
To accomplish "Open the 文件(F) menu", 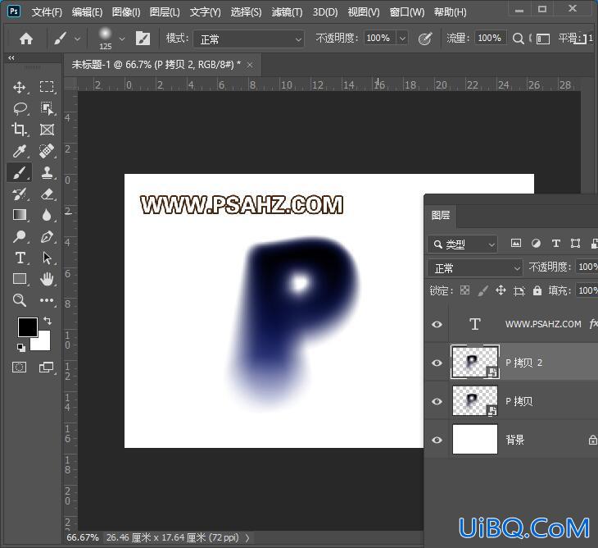I will pyautogui.click(x=47, y=12).
